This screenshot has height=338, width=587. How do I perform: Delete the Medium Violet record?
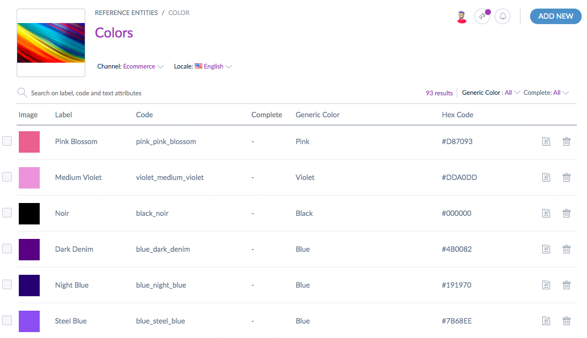point(566,177)
